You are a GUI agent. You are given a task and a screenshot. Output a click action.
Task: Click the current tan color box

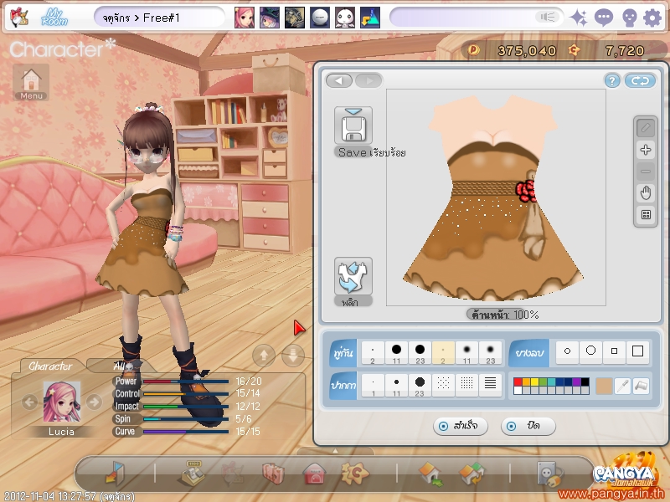click(603, 386)
